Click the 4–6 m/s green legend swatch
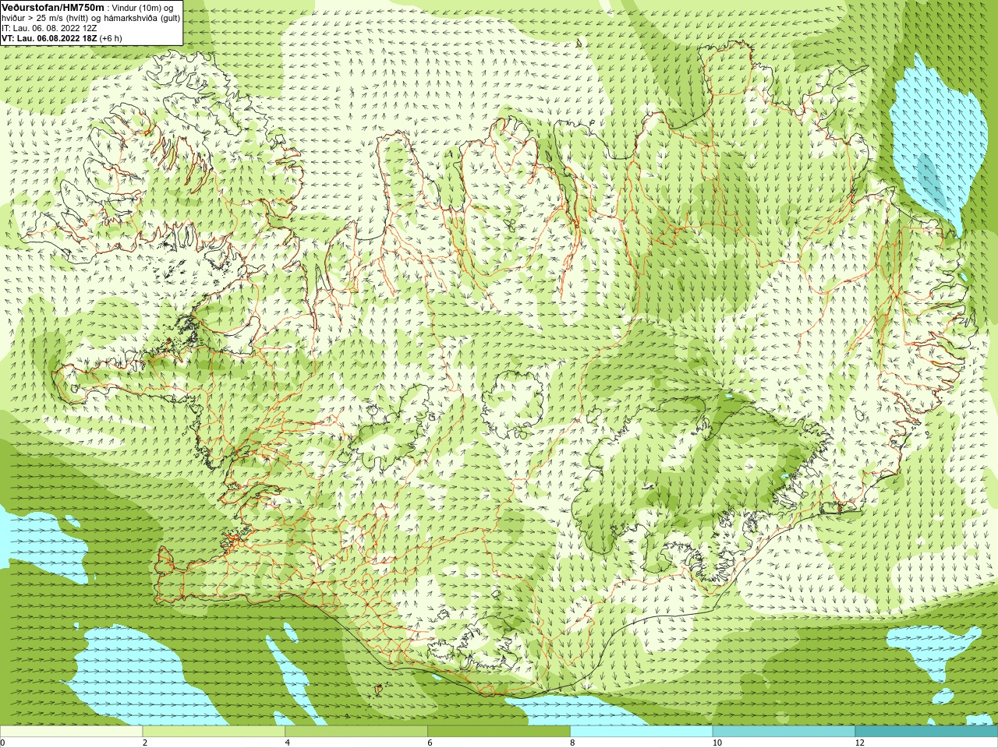The image size is (998, 748). pos(356,732)
